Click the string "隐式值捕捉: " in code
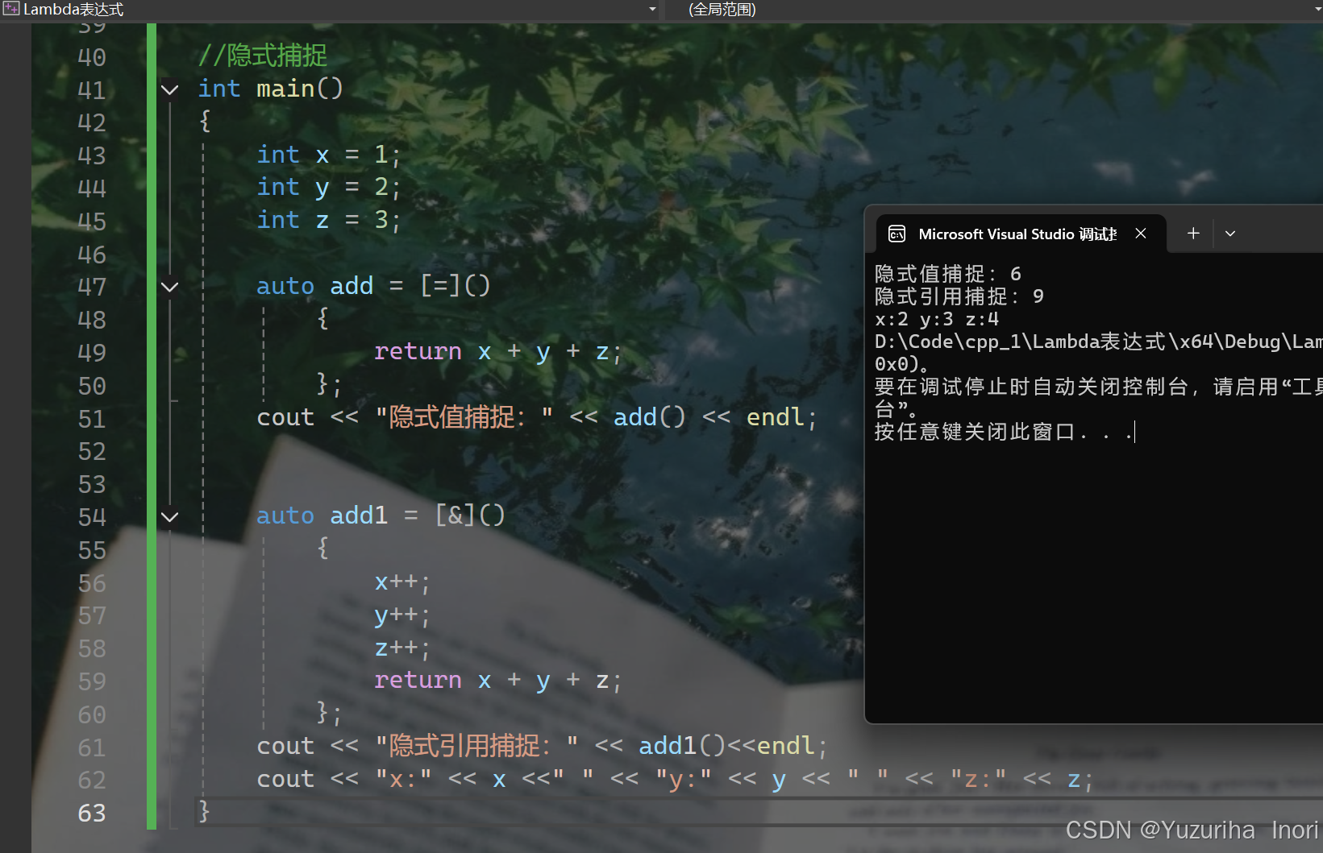The image size is (1323, 853). (x=464, y=417)
